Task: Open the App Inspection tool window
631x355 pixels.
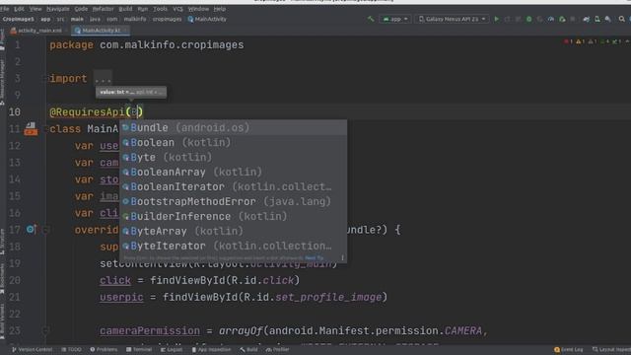Action: click(x=211, y=349)
